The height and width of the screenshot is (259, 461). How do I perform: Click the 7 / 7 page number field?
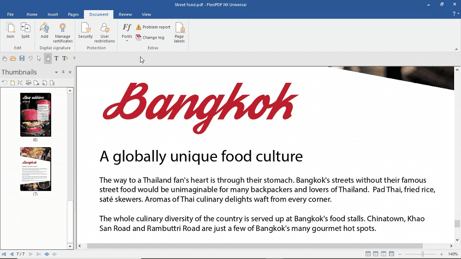click(21, 254)
